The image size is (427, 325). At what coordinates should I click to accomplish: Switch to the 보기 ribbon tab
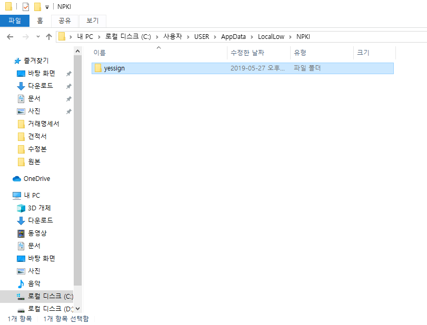93,21
